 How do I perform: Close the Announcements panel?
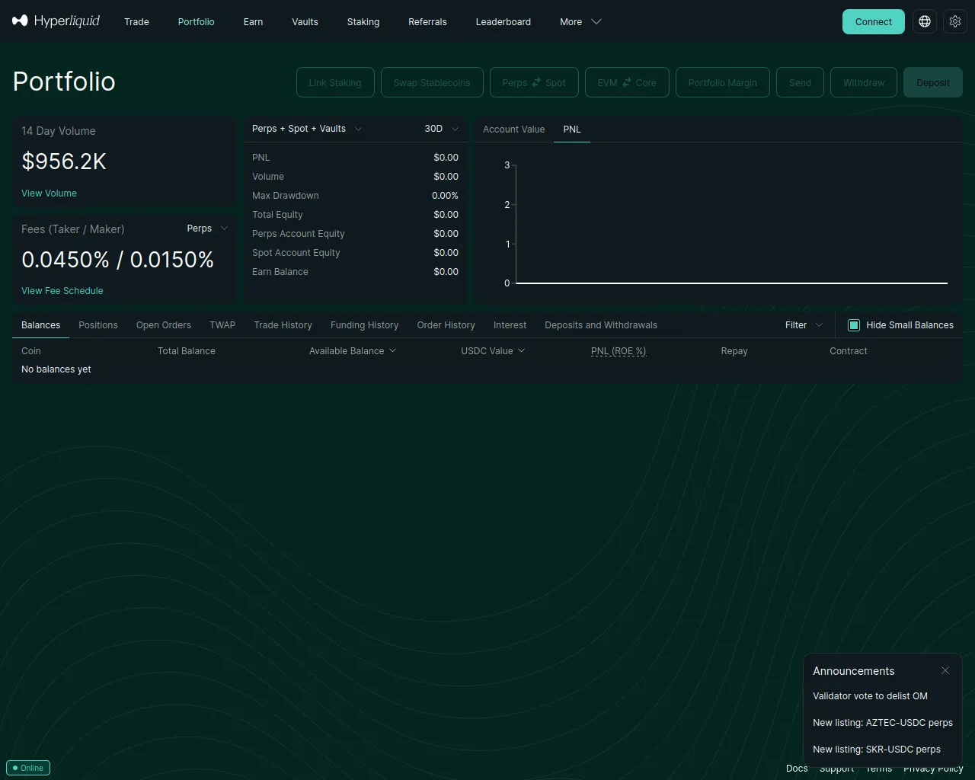click(x=945, y=670)
